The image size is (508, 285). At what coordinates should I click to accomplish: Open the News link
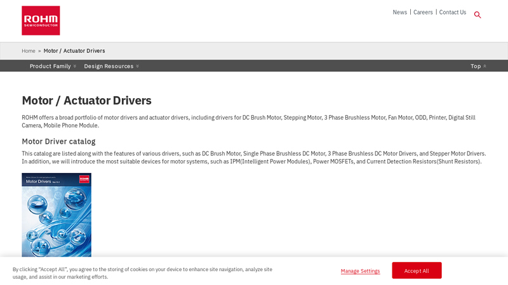pyautogui.click(x=400, y=12)
